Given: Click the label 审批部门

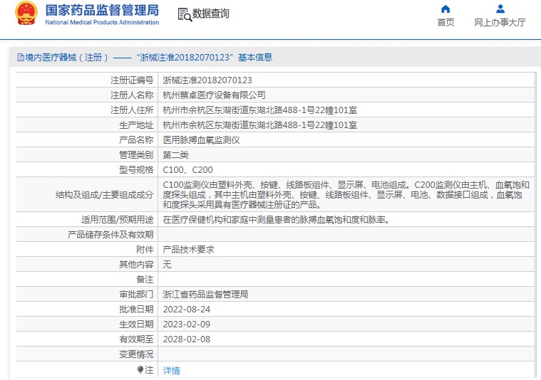Looking at the screenshot, I should (x=136, y=294).
